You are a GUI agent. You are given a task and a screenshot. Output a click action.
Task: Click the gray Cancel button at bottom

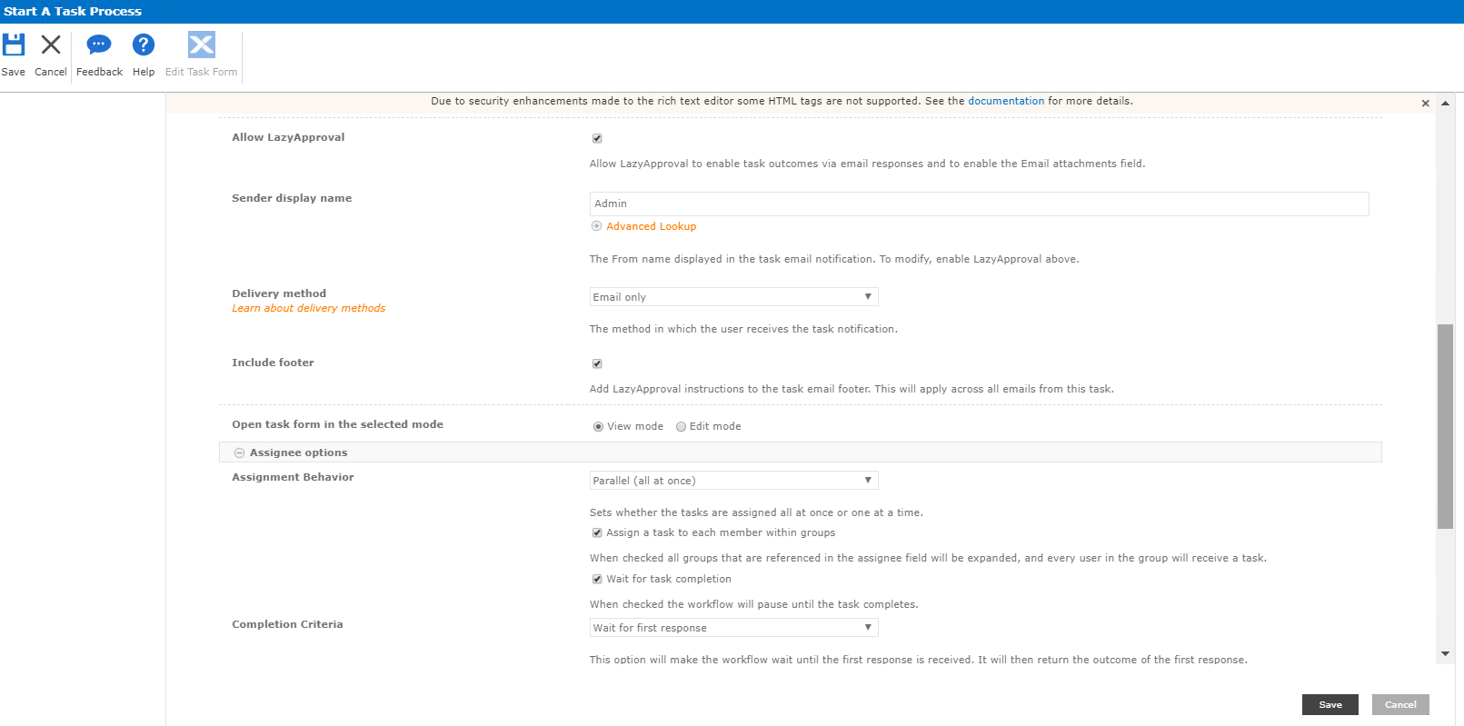pos(1400,705)
